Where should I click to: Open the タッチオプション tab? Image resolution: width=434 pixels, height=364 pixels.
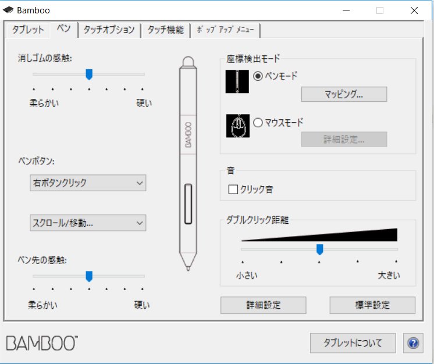109,30
